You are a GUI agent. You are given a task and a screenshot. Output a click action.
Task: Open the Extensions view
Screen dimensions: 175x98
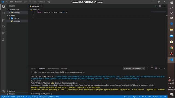(x=3, y=33)
